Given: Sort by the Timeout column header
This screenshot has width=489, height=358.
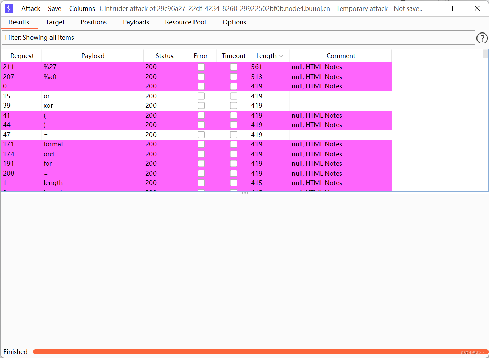Looking at the screenshot, I should pos(233,56).
